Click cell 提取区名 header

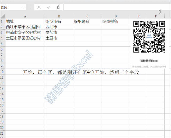click(87, 21)
